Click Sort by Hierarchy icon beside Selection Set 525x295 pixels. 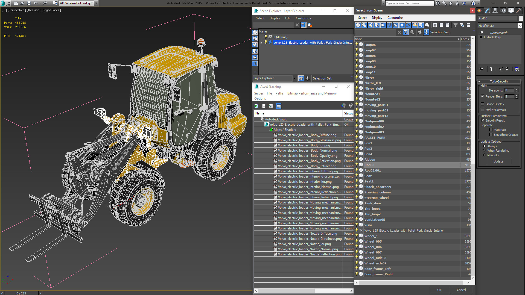coord(426,32)
